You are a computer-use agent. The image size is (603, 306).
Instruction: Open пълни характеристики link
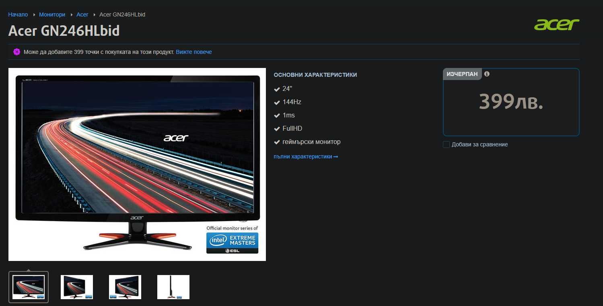click(x=306, y=156)
